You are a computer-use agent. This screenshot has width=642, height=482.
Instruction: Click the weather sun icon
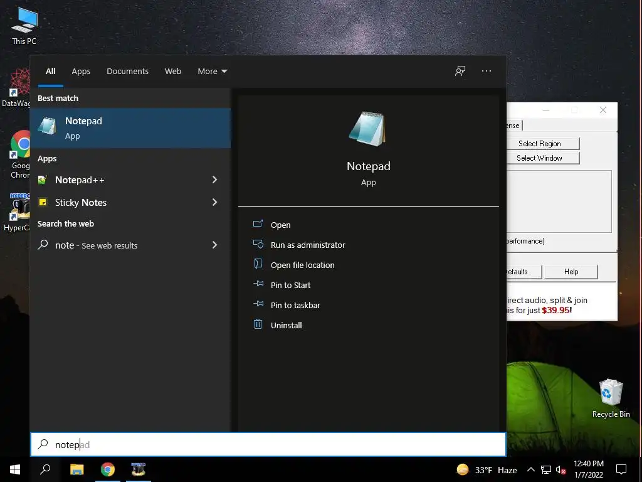click(x=463, y=469)
